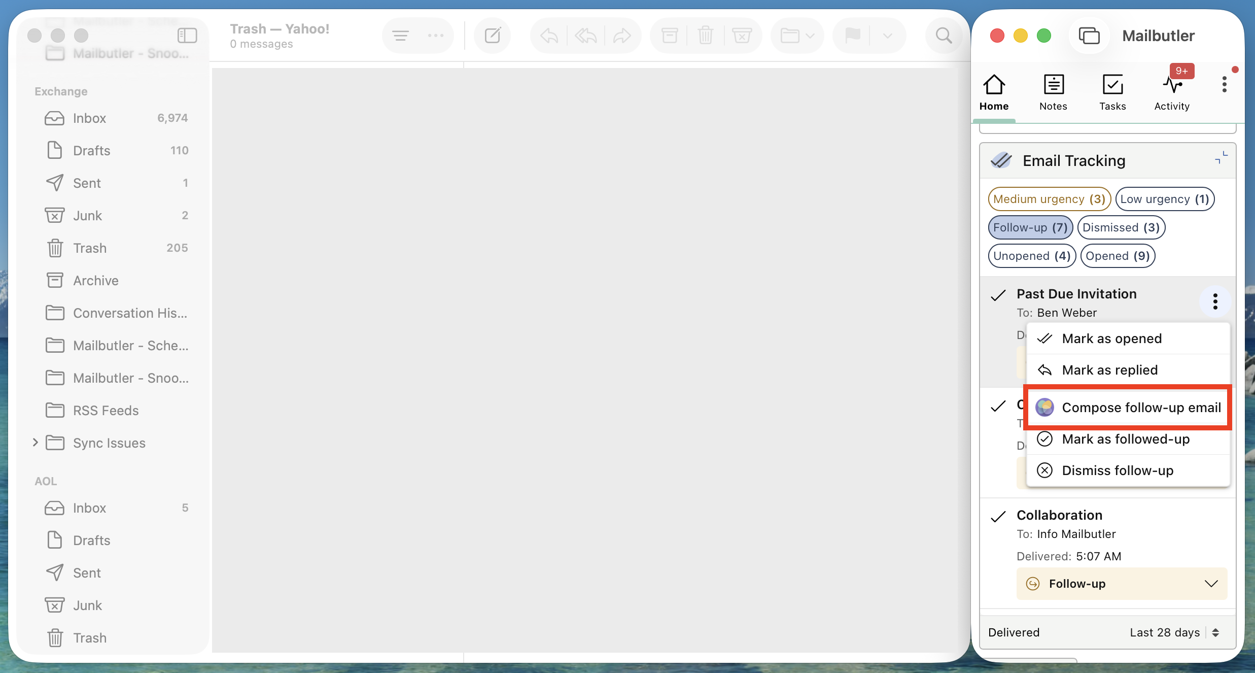Open the filter messages icon in toolbar
Screen dimensions: 1255x673
(400, 36)
